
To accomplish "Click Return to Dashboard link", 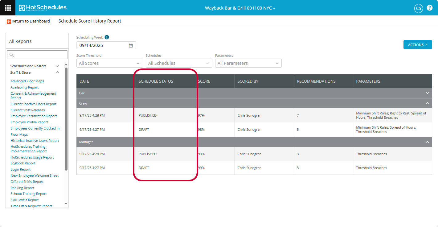I will coord(31,21).
